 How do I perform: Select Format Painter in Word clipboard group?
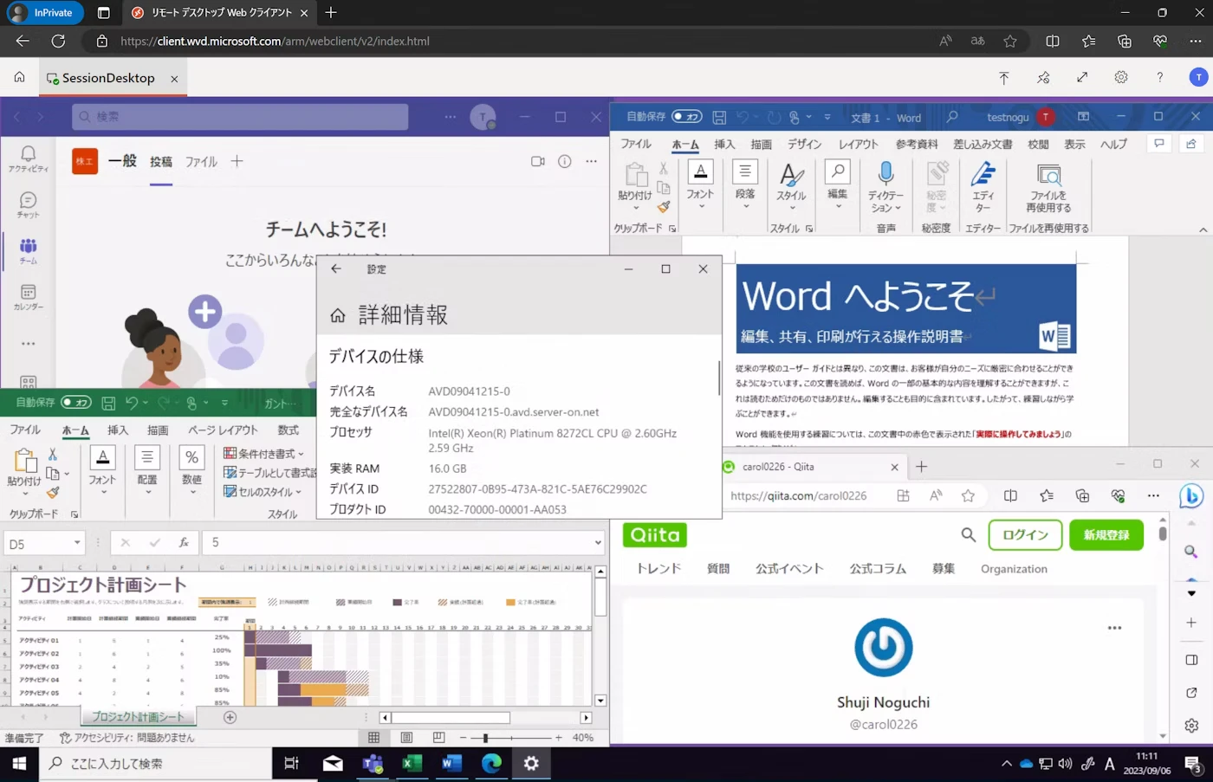(664, 206)
